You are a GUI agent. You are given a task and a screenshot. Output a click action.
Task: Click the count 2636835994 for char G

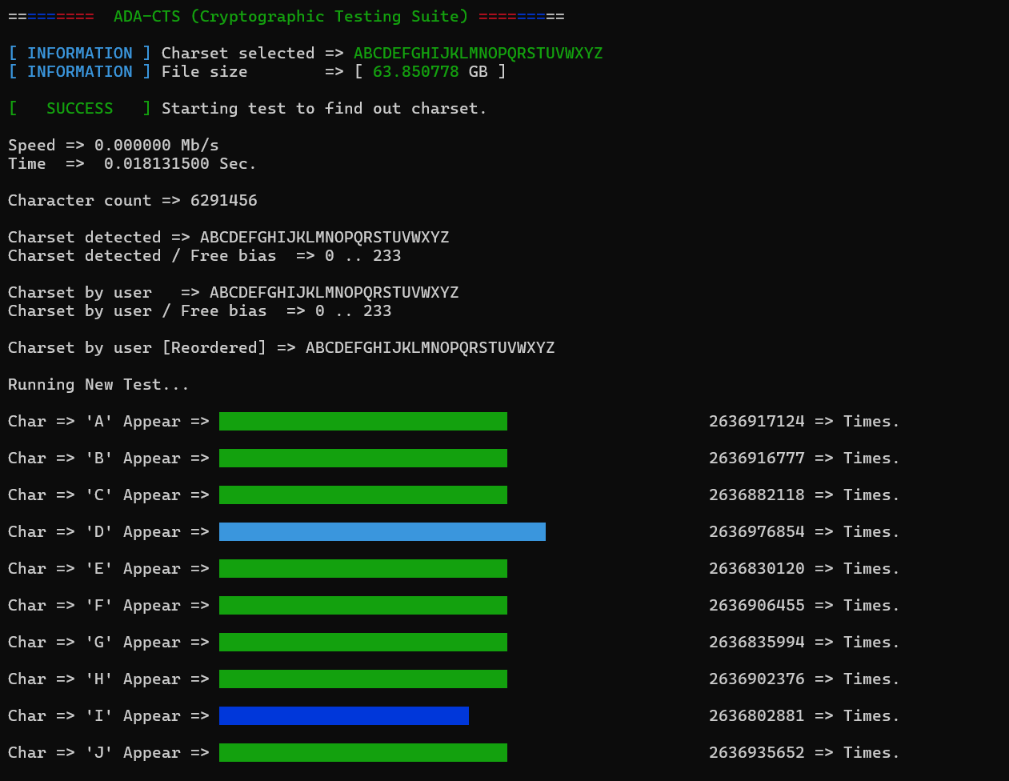pos(756,643)
